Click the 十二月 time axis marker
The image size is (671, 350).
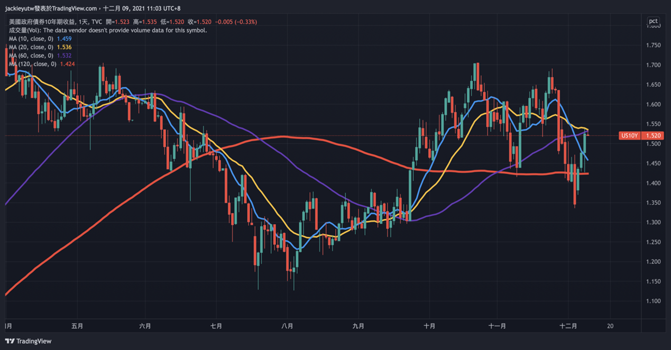(x=568, y=326)
